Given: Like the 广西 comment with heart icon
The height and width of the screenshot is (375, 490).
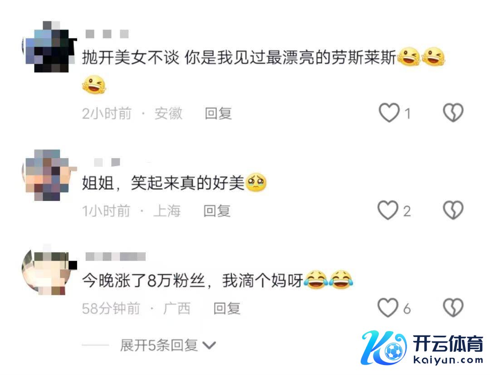Looking at the screenshot, I should [x=388, y=308].
